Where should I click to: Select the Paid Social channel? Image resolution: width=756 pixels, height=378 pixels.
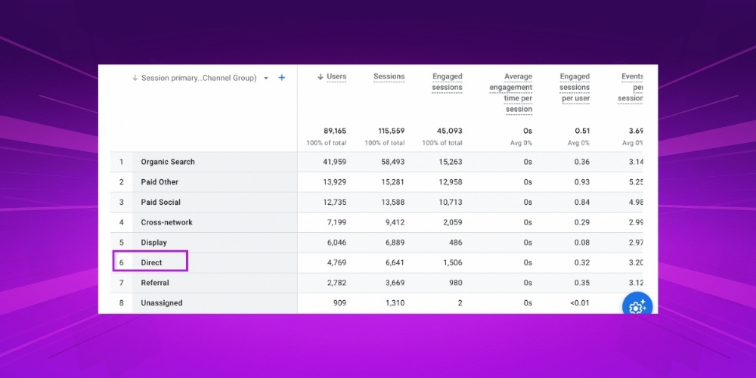tap(160, 203)
